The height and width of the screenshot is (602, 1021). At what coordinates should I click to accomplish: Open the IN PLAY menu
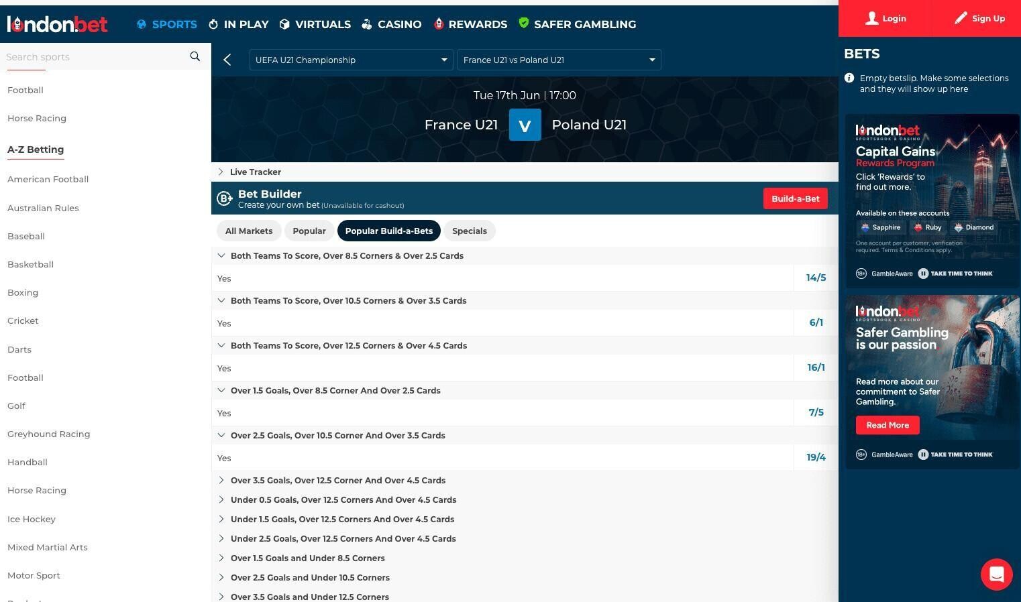[x=239, y=24]
